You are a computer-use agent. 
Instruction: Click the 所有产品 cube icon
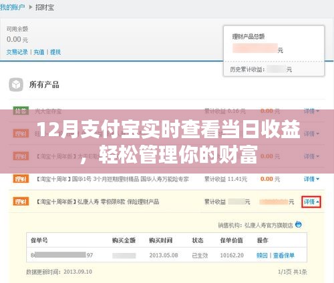[16, 85]
